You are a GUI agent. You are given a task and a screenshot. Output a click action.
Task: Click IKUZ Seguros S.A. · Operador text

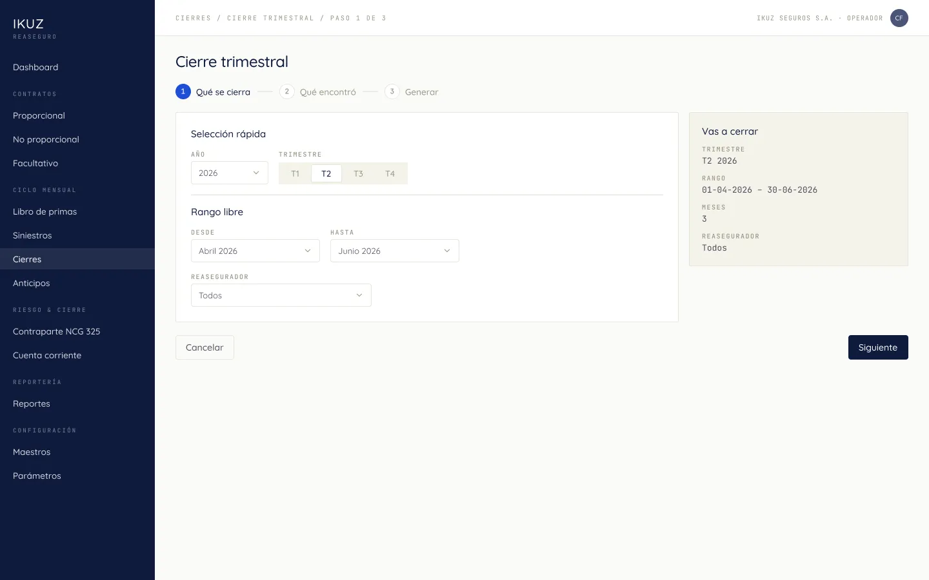point(820,18)
